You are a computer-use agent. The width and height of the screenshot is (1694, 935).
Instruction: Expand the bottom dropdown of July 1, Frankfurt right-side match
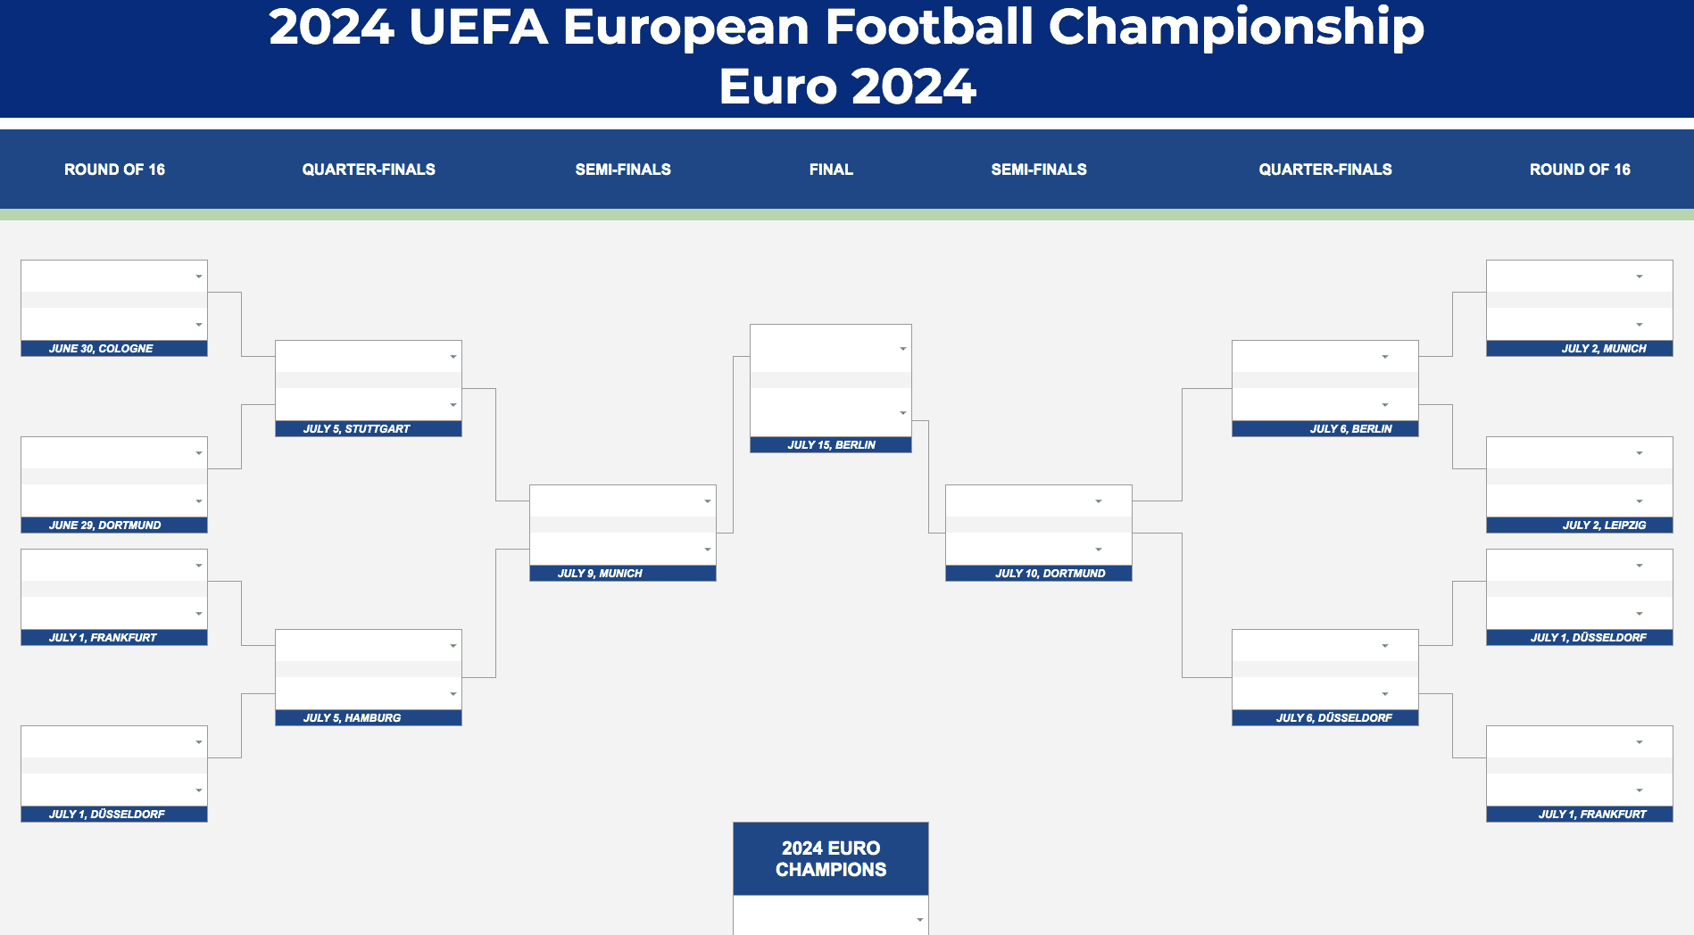point(1640,790)
